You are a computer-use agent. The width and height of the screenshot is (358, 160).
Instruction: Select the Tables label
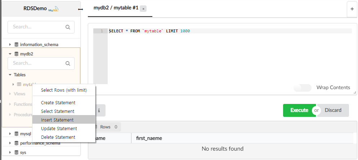coord(20,75)
